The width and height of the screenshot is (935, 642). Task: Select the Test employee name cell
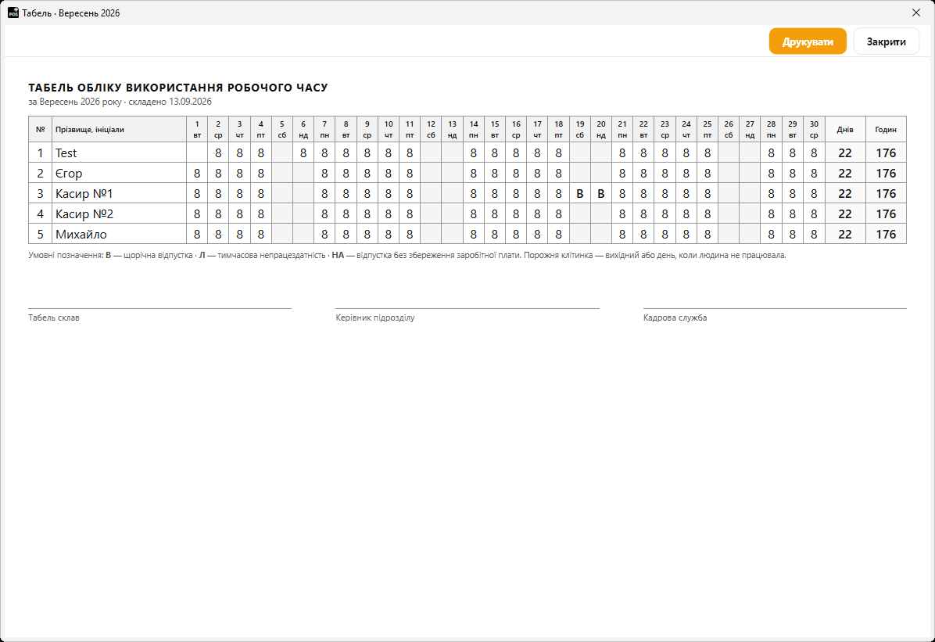click(120, 152)
